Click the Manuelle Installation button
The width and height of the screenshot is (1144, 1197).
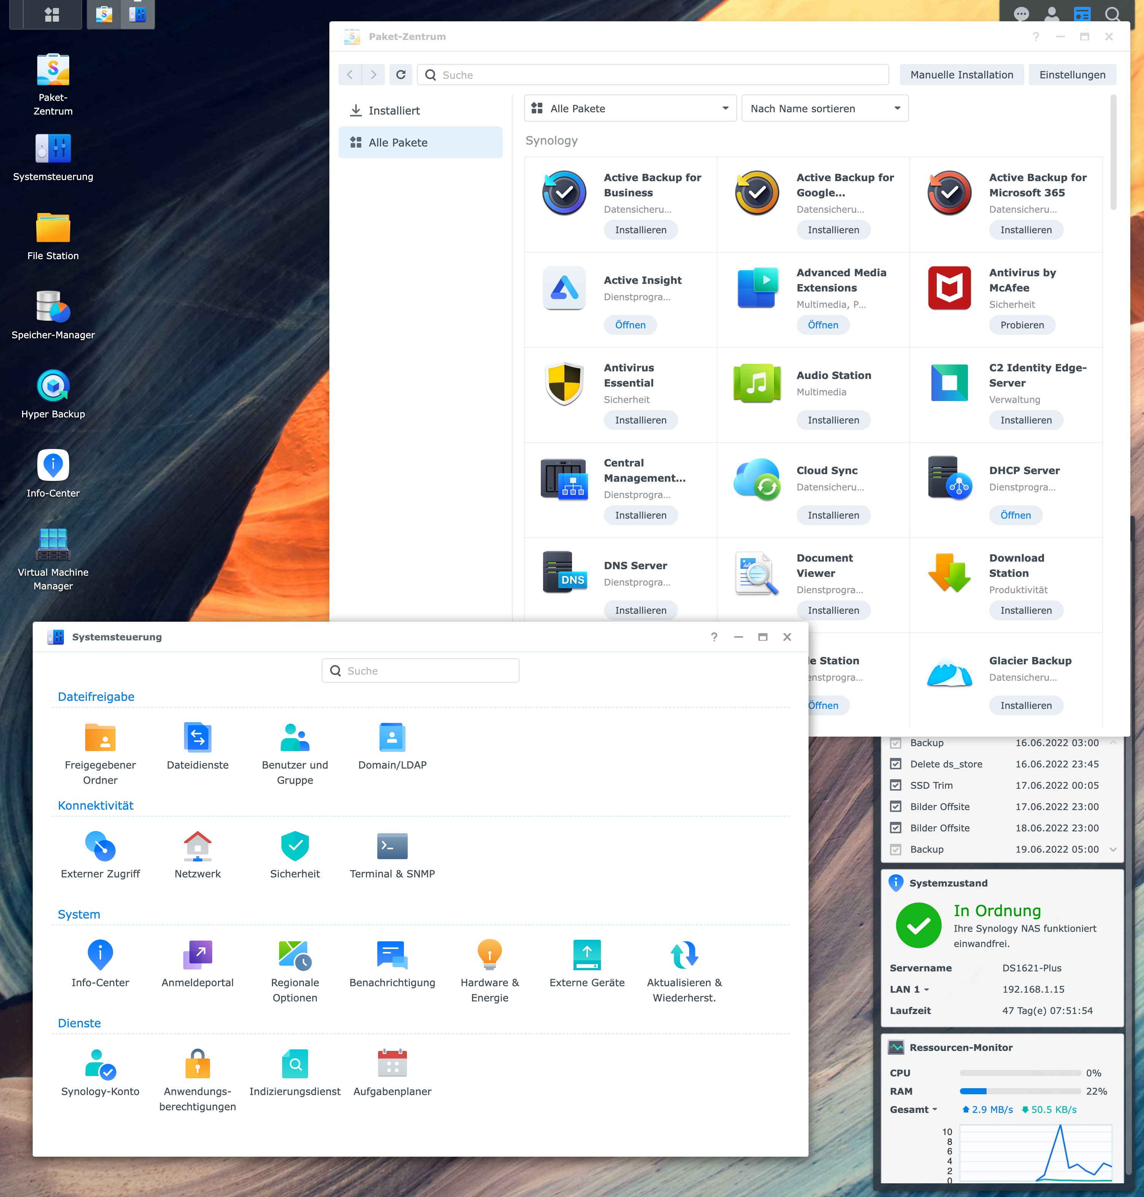pos(961,75)
